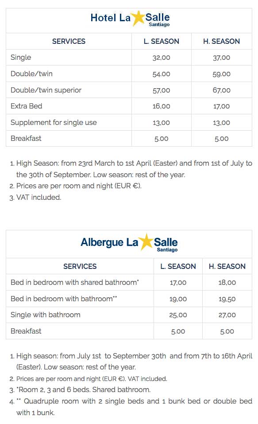Click the Double/twin superior high season price 67,00

point(222,90)
